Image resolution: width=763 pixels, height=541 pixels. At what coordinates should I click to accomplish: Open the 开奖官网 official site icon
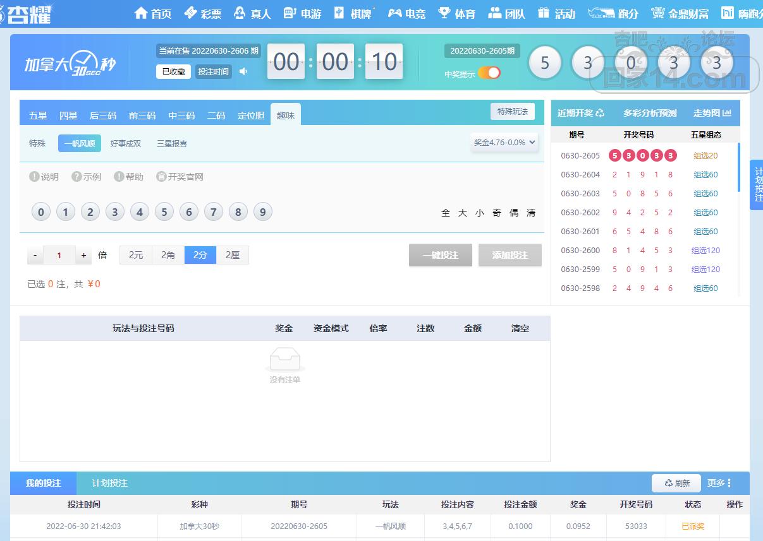[x=161, y=177]
